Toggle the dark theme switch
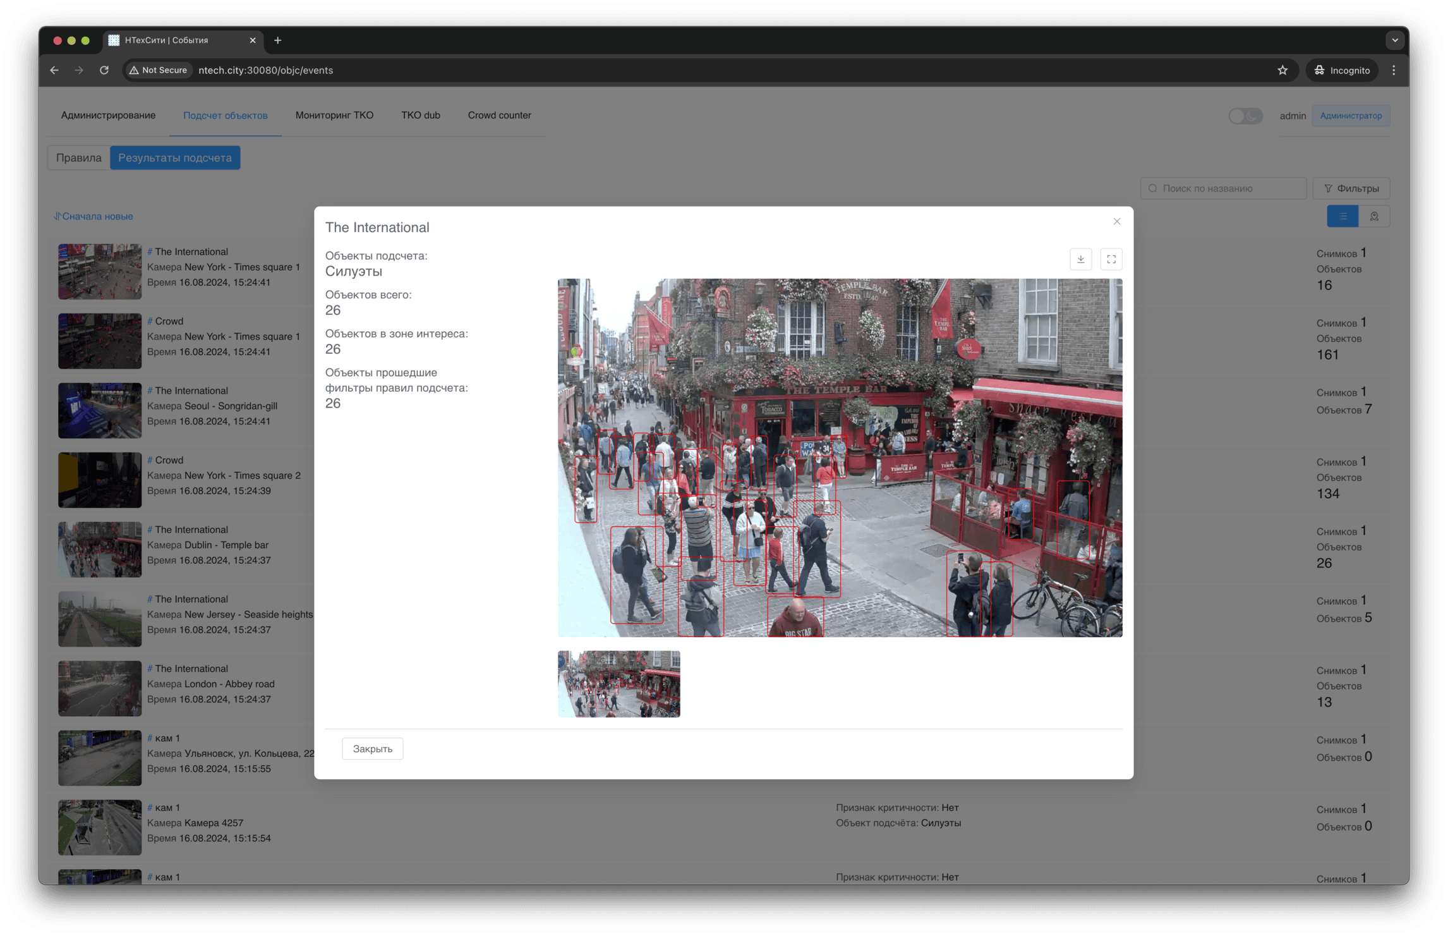1448x936 pixels. pyautogui.click(x=1245, y=116)
